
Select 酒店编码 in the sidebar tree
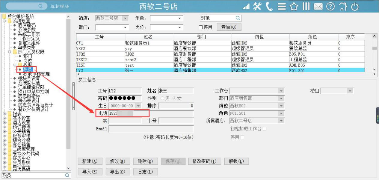[26, 25]
